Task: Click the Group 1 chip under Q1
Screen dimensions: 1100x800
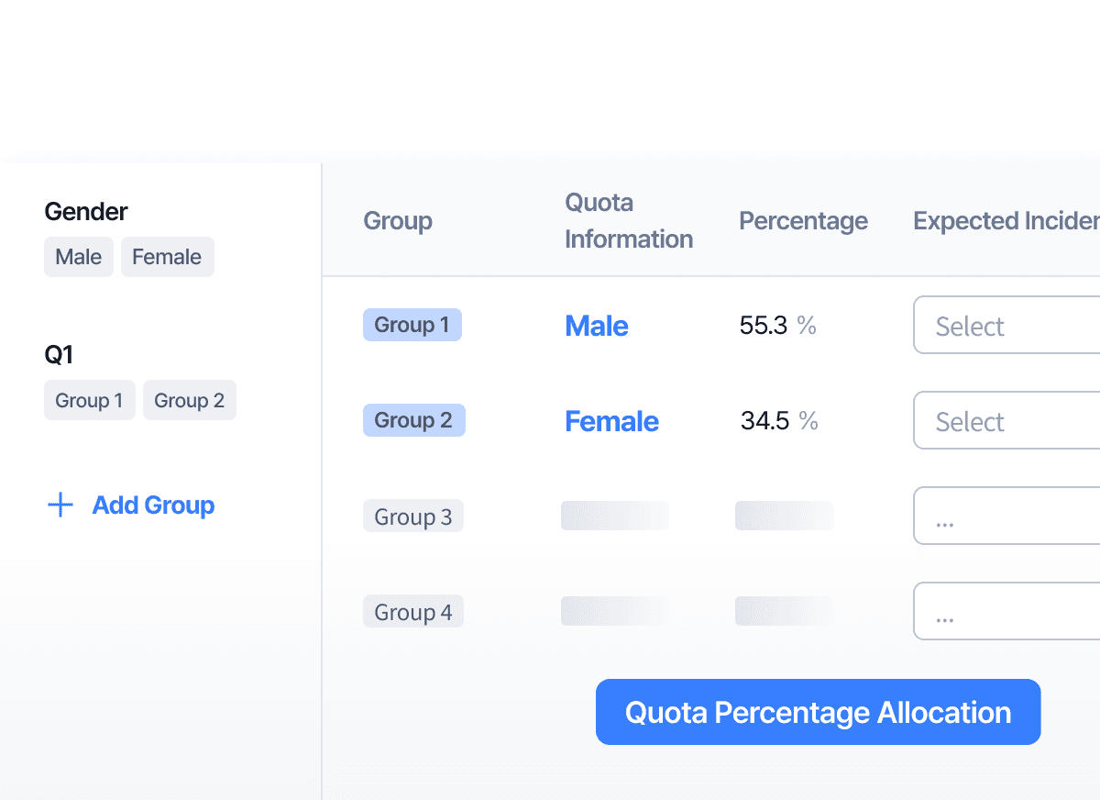Action: (x=89, y=400)
